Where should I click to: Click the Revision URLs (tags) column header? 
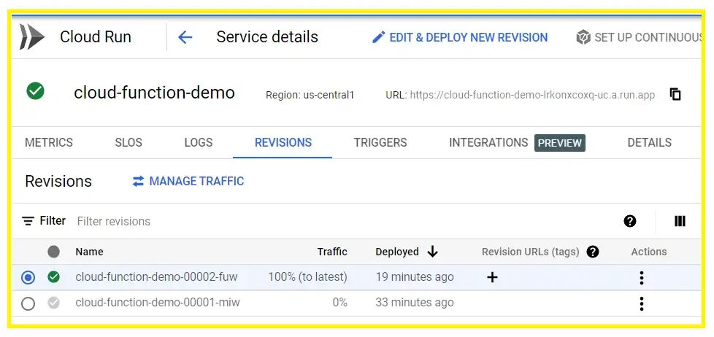click(x=531, y=252)
